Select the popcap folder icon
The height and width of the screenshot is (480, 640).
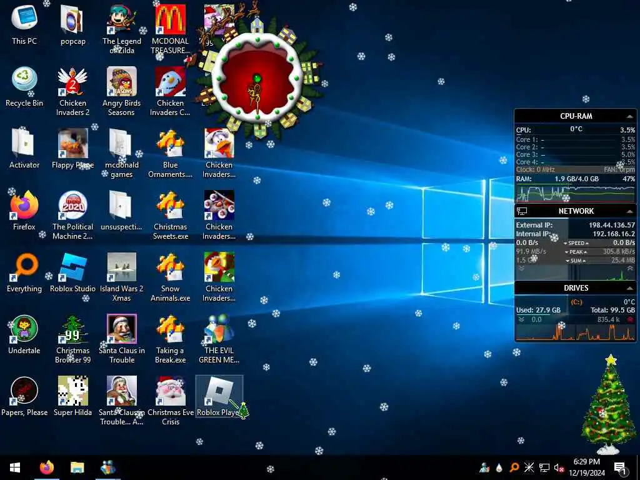pyautogui.click(x=72, y=25)
